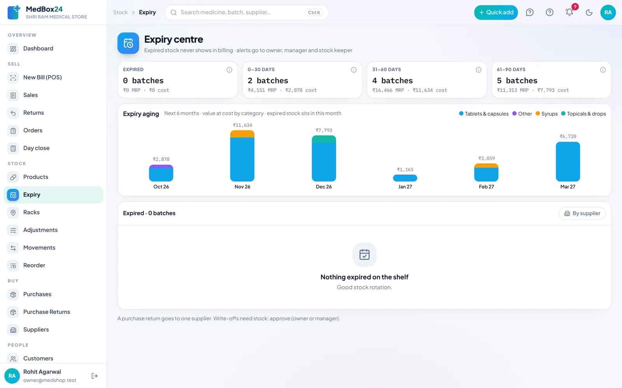
Task: Select the 31–60 days 4 batches card
Action: coord(427,80)
